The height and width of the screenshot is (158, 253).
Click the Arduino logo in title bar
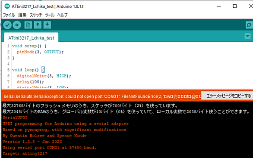click(7, 6)
